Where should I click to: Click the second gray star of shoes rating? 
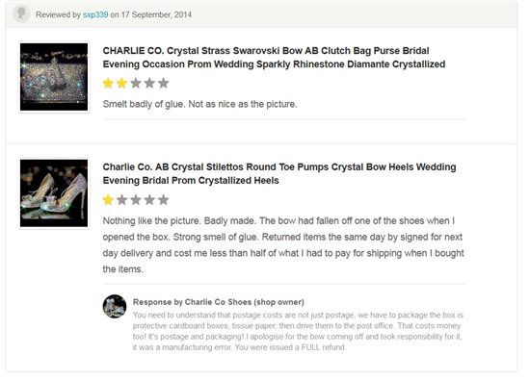(x=121, y=200)
